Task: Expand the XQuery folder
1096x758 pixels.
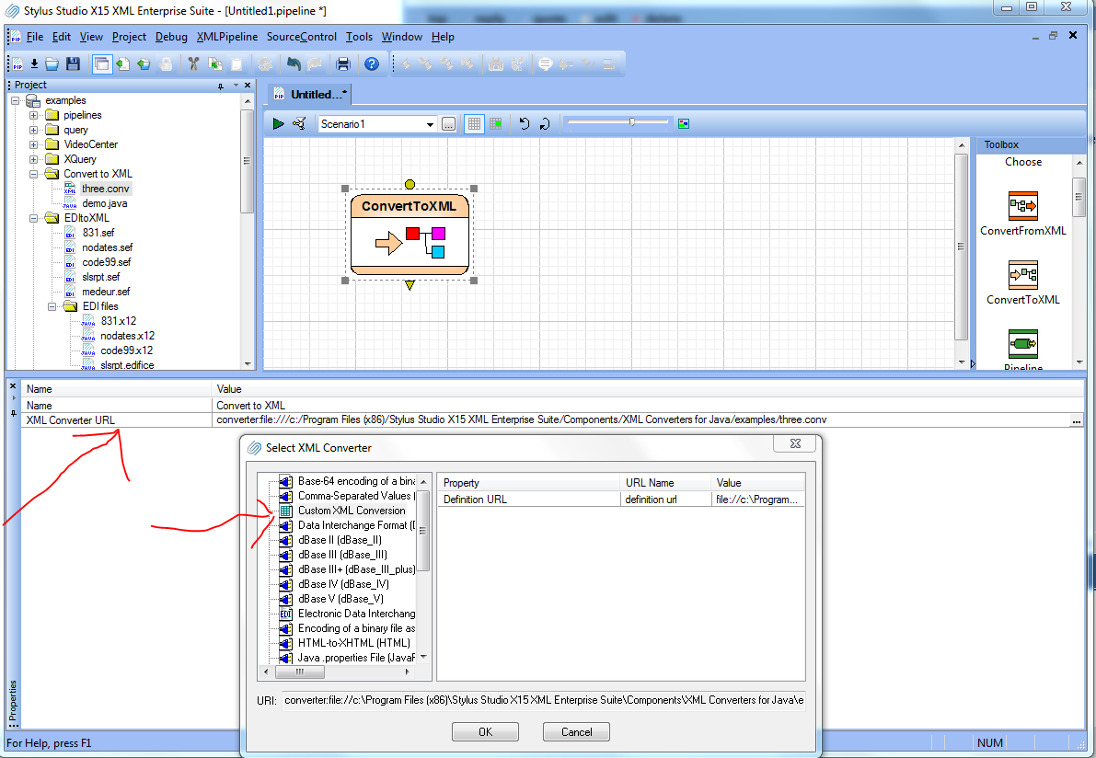Action: point(33,159)
